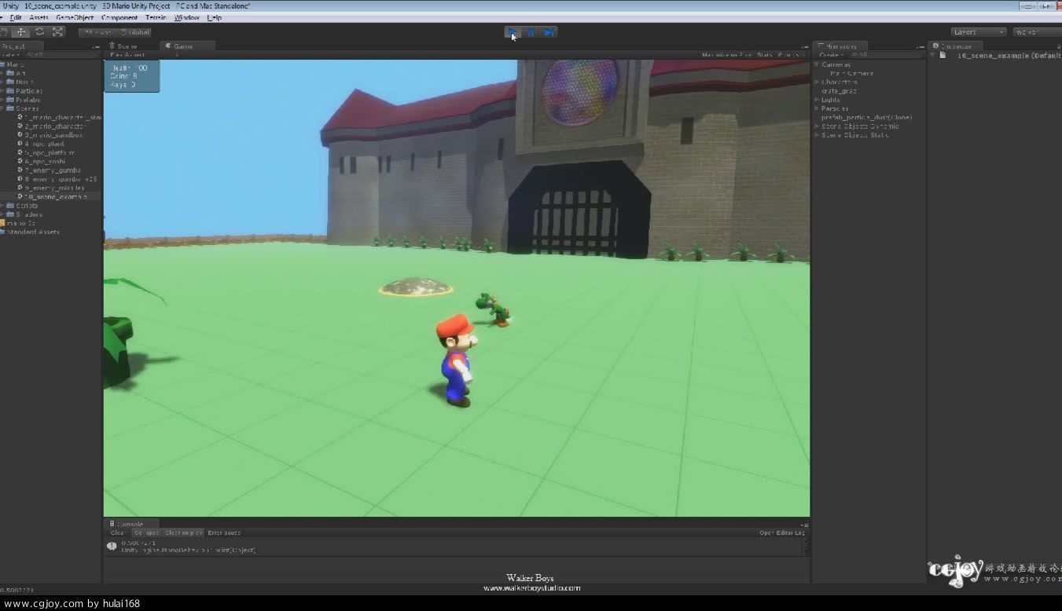Select the Scale tool in the toolbar
Viewport: 1062px width, 611px height.
click(x=58, y=32)
